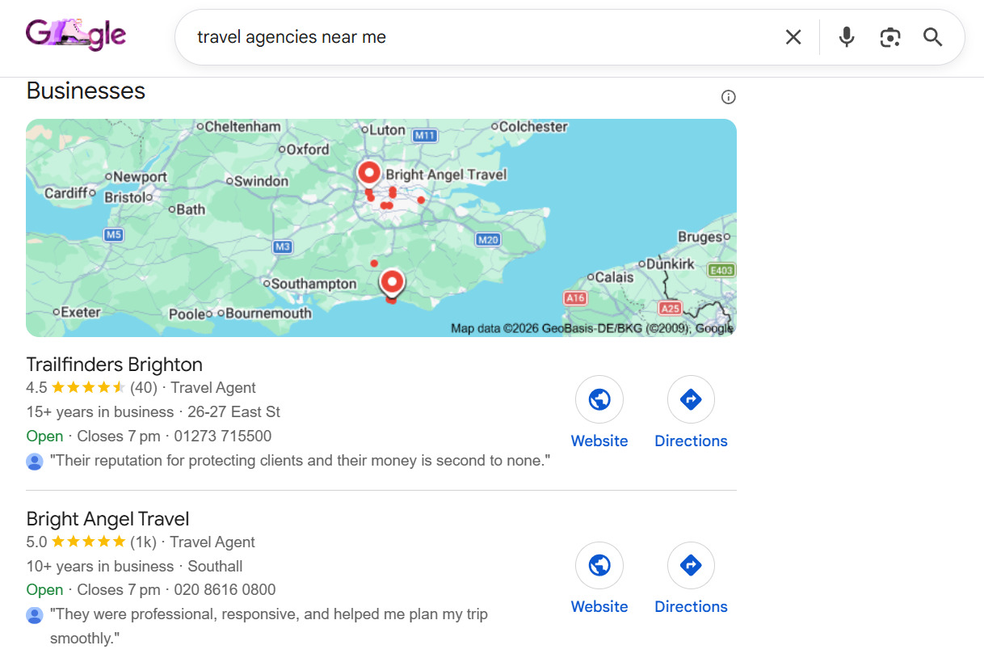Click the Directions arrow icon for Bright Angel Travel
The width and height of the screenshot is (984, 658).
click(x=691, y=565)
